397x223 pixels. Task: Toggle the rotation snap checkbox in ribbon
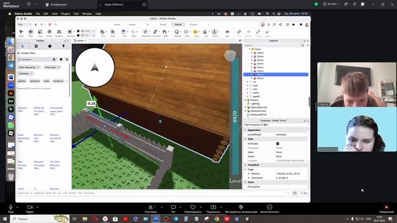(x=78, y=35)
